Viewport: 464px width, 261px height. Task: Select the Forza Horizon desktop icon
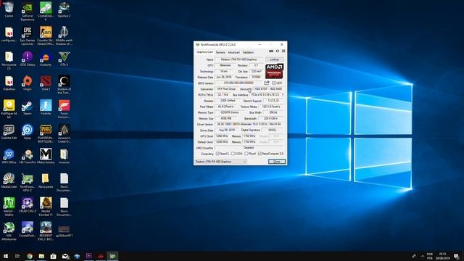(x=65, y=109)
